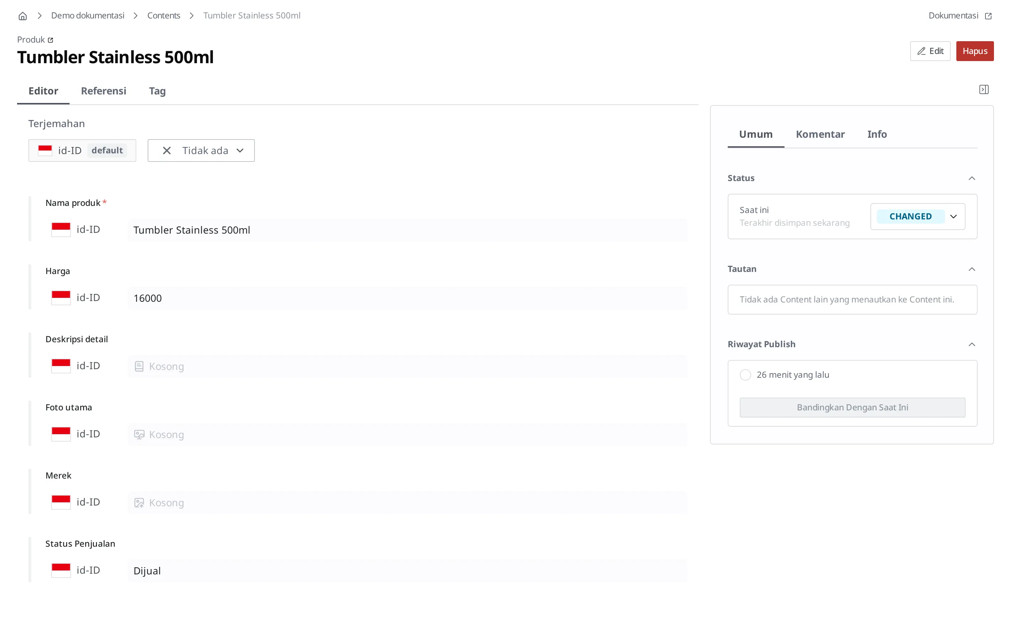Image resolution: width=1011 pixels, height=639 pixels.
Task: Collapse the right sidebar panel icon
Action: (984, 89)
